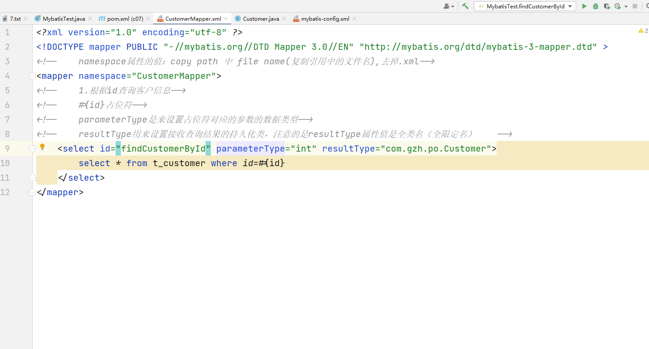Show intention actions via the yellow lightbulb
Screen dimensions: 649x349
pos(43,147)
